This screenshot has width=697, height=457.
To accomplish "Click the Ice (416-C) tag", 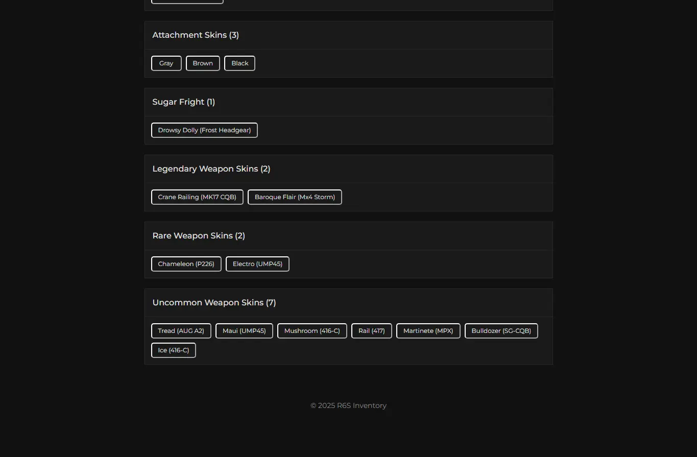I will (173, 350).
